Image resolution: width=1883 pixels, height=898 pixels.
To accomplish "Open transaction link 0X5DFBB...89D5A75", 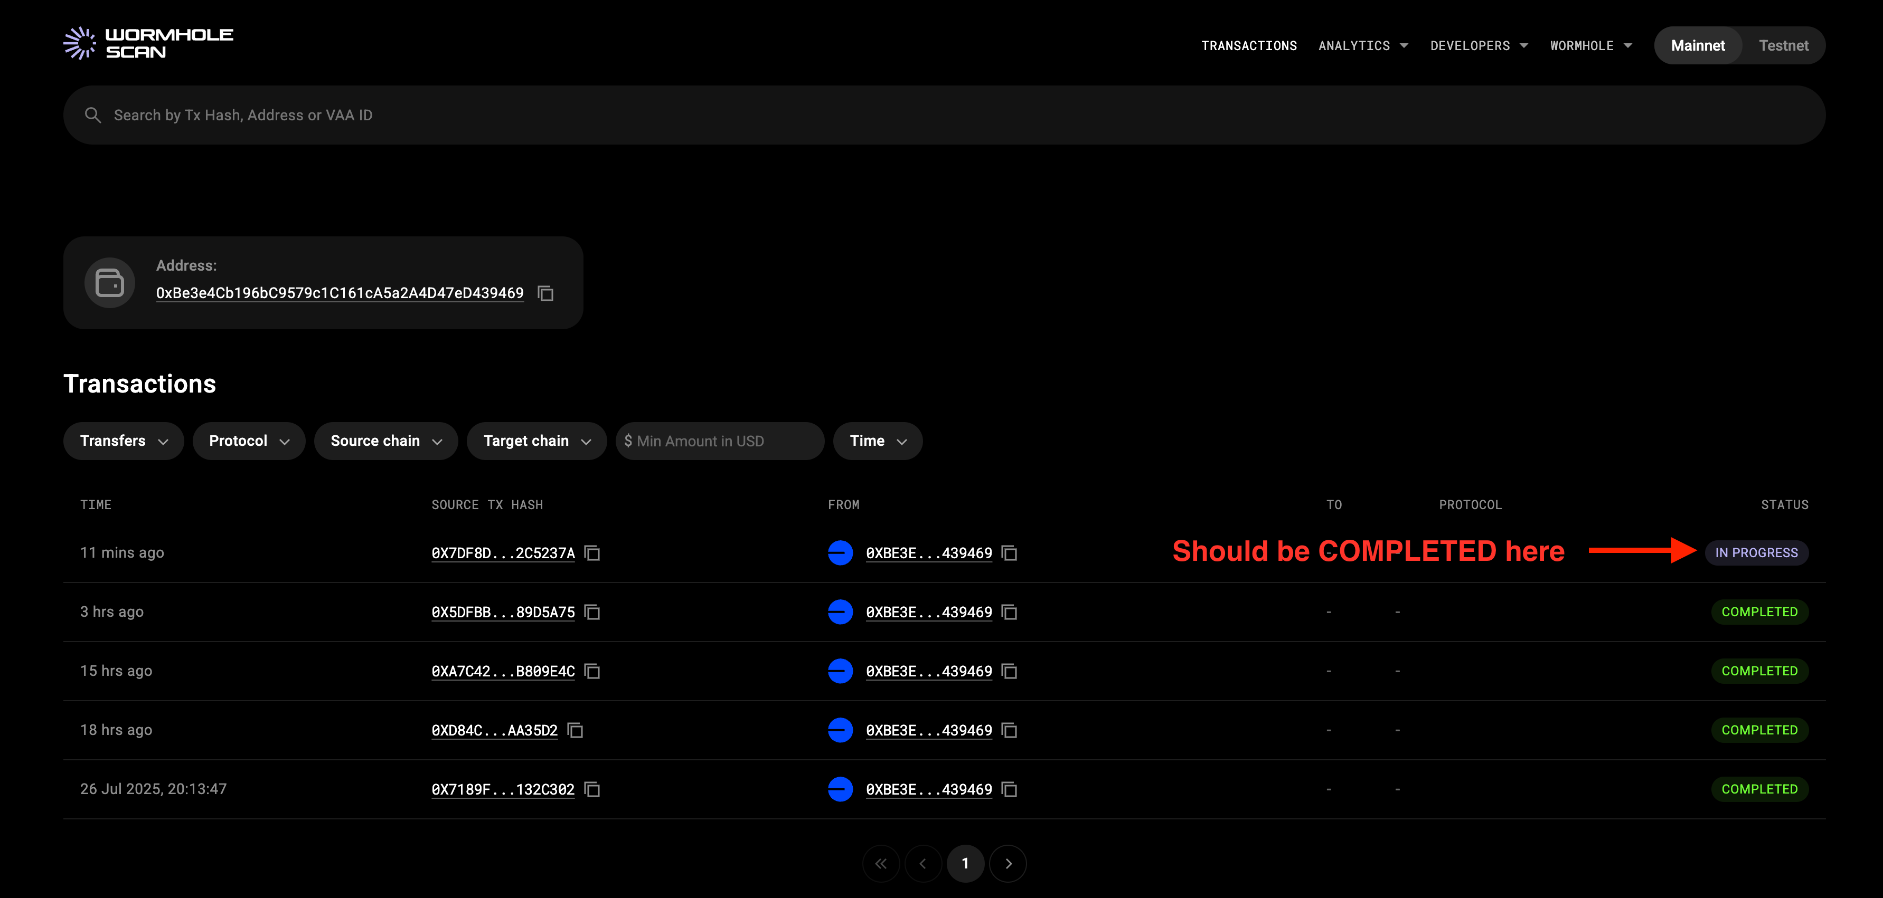I will 503,613.
